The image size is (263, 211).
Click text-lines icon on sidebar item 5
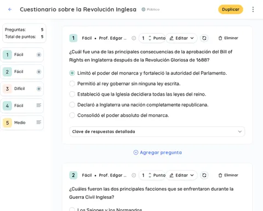(x=39, y=123)
